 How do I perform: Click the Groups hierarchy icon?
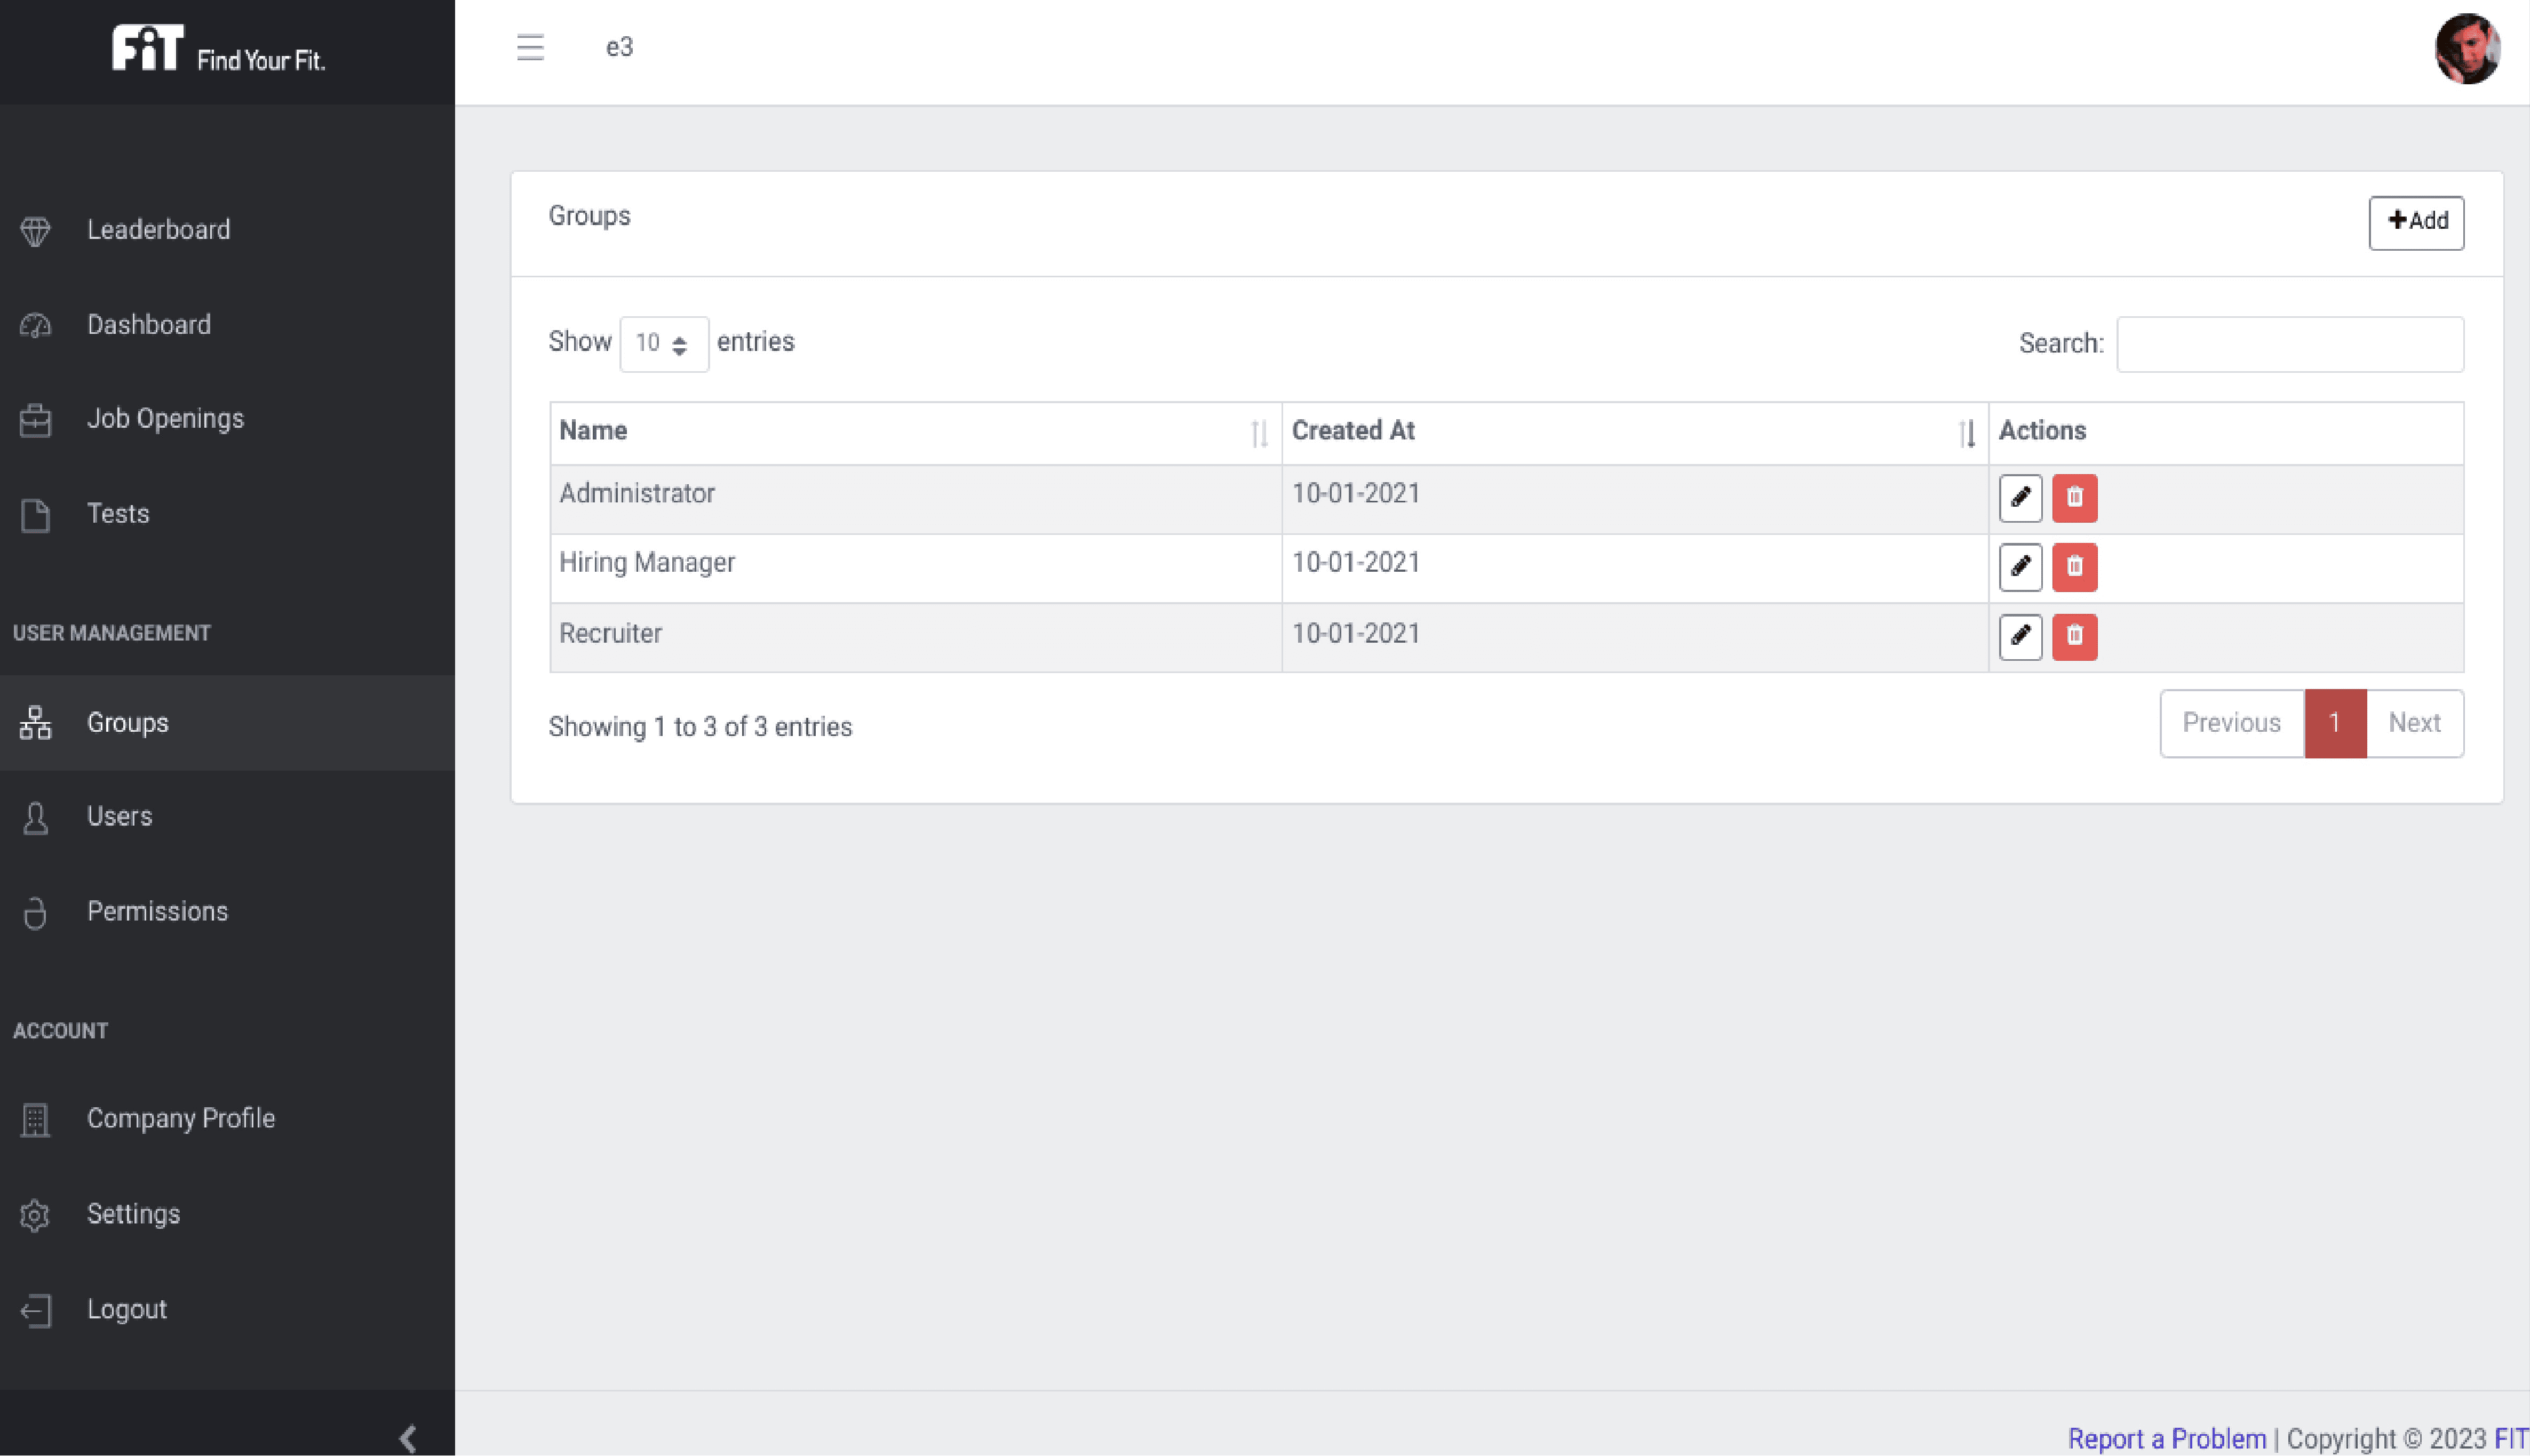point(35,722)
